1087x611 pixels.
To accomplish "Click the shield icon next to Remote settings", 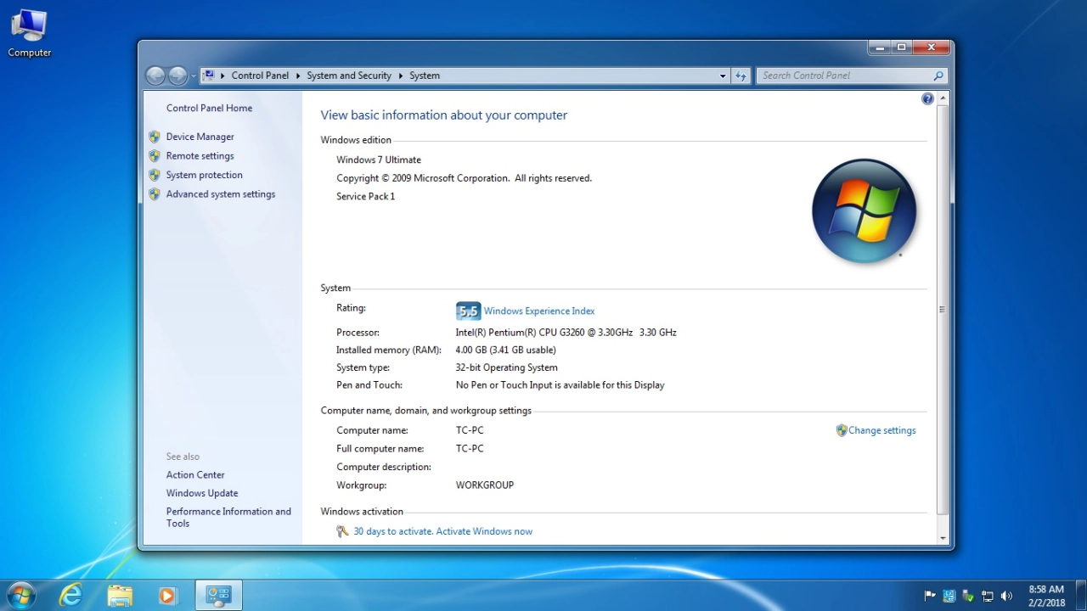I will coord(155,156).
